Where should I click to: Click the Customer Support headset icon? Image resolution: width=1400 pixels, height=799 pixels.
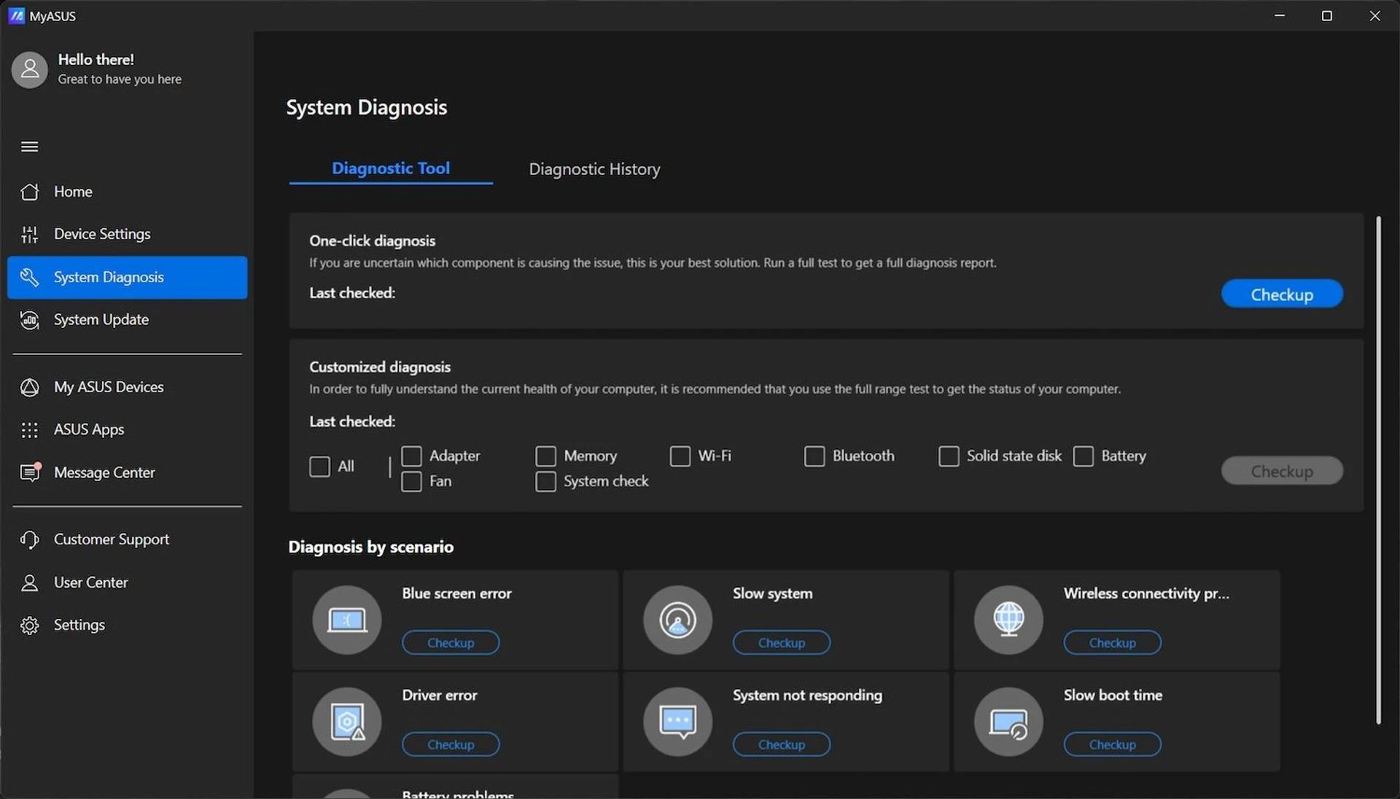coord(30,539)
